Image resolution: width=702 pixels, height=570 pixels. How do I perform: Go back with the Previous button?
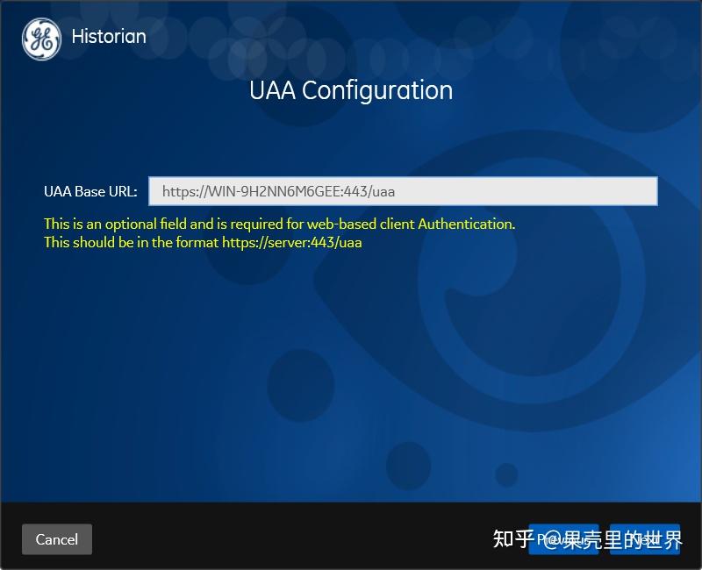(x=563, y=539)
